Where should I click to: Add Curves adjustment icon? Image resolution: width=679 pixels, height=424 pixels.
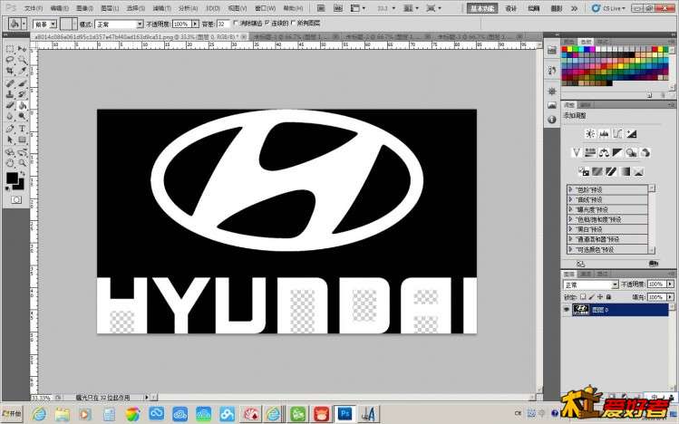(617, 134)
